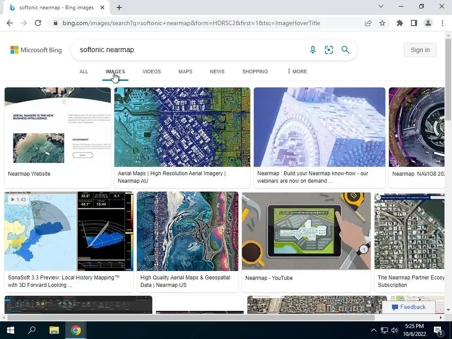Open the Nearmap - YouTube tablet image
The image size is (452, 339).
point(306,231)
